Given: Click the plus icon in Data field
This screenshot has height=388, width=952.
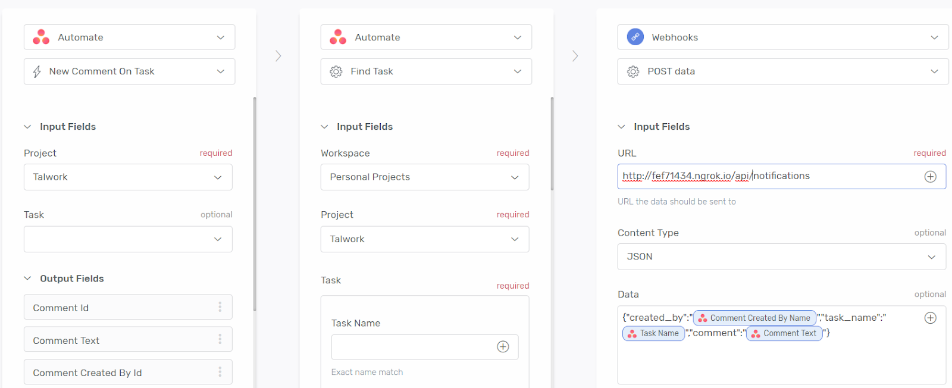Looking at the screenshot, I should [x=930, y=318].
